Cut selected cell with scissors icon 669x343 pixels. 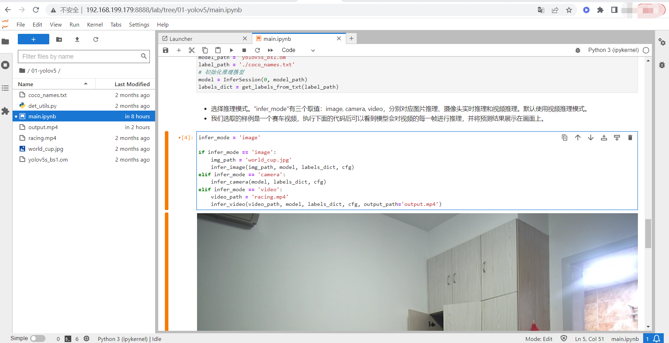pyautogui.click(x=192, y=50)
